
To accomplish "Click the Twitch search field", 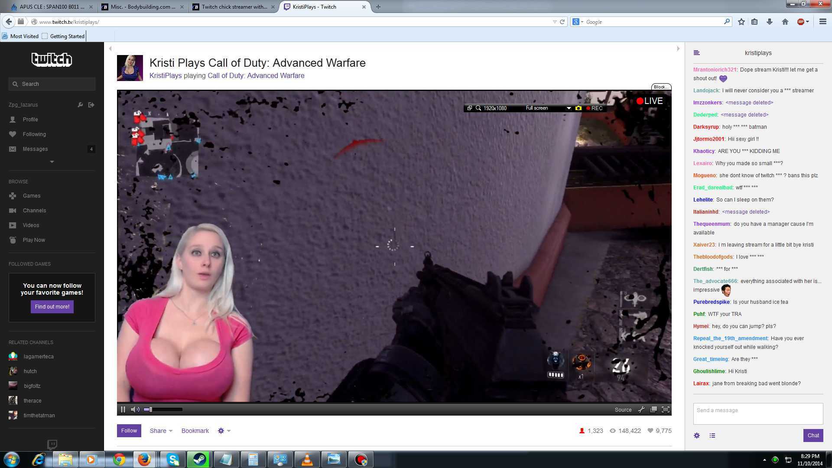I will (x=52, y=84).
